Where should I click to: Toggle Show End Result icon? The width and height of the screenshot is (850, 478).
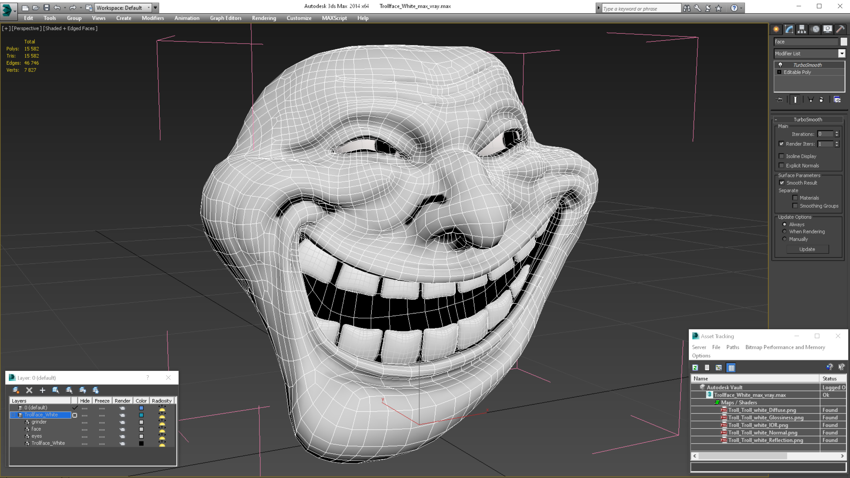tap(795, 99)
